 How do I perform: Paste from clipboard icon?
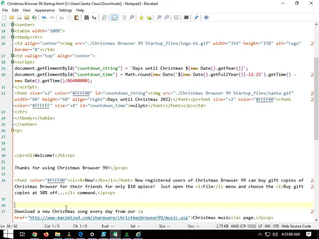point(77,17)
